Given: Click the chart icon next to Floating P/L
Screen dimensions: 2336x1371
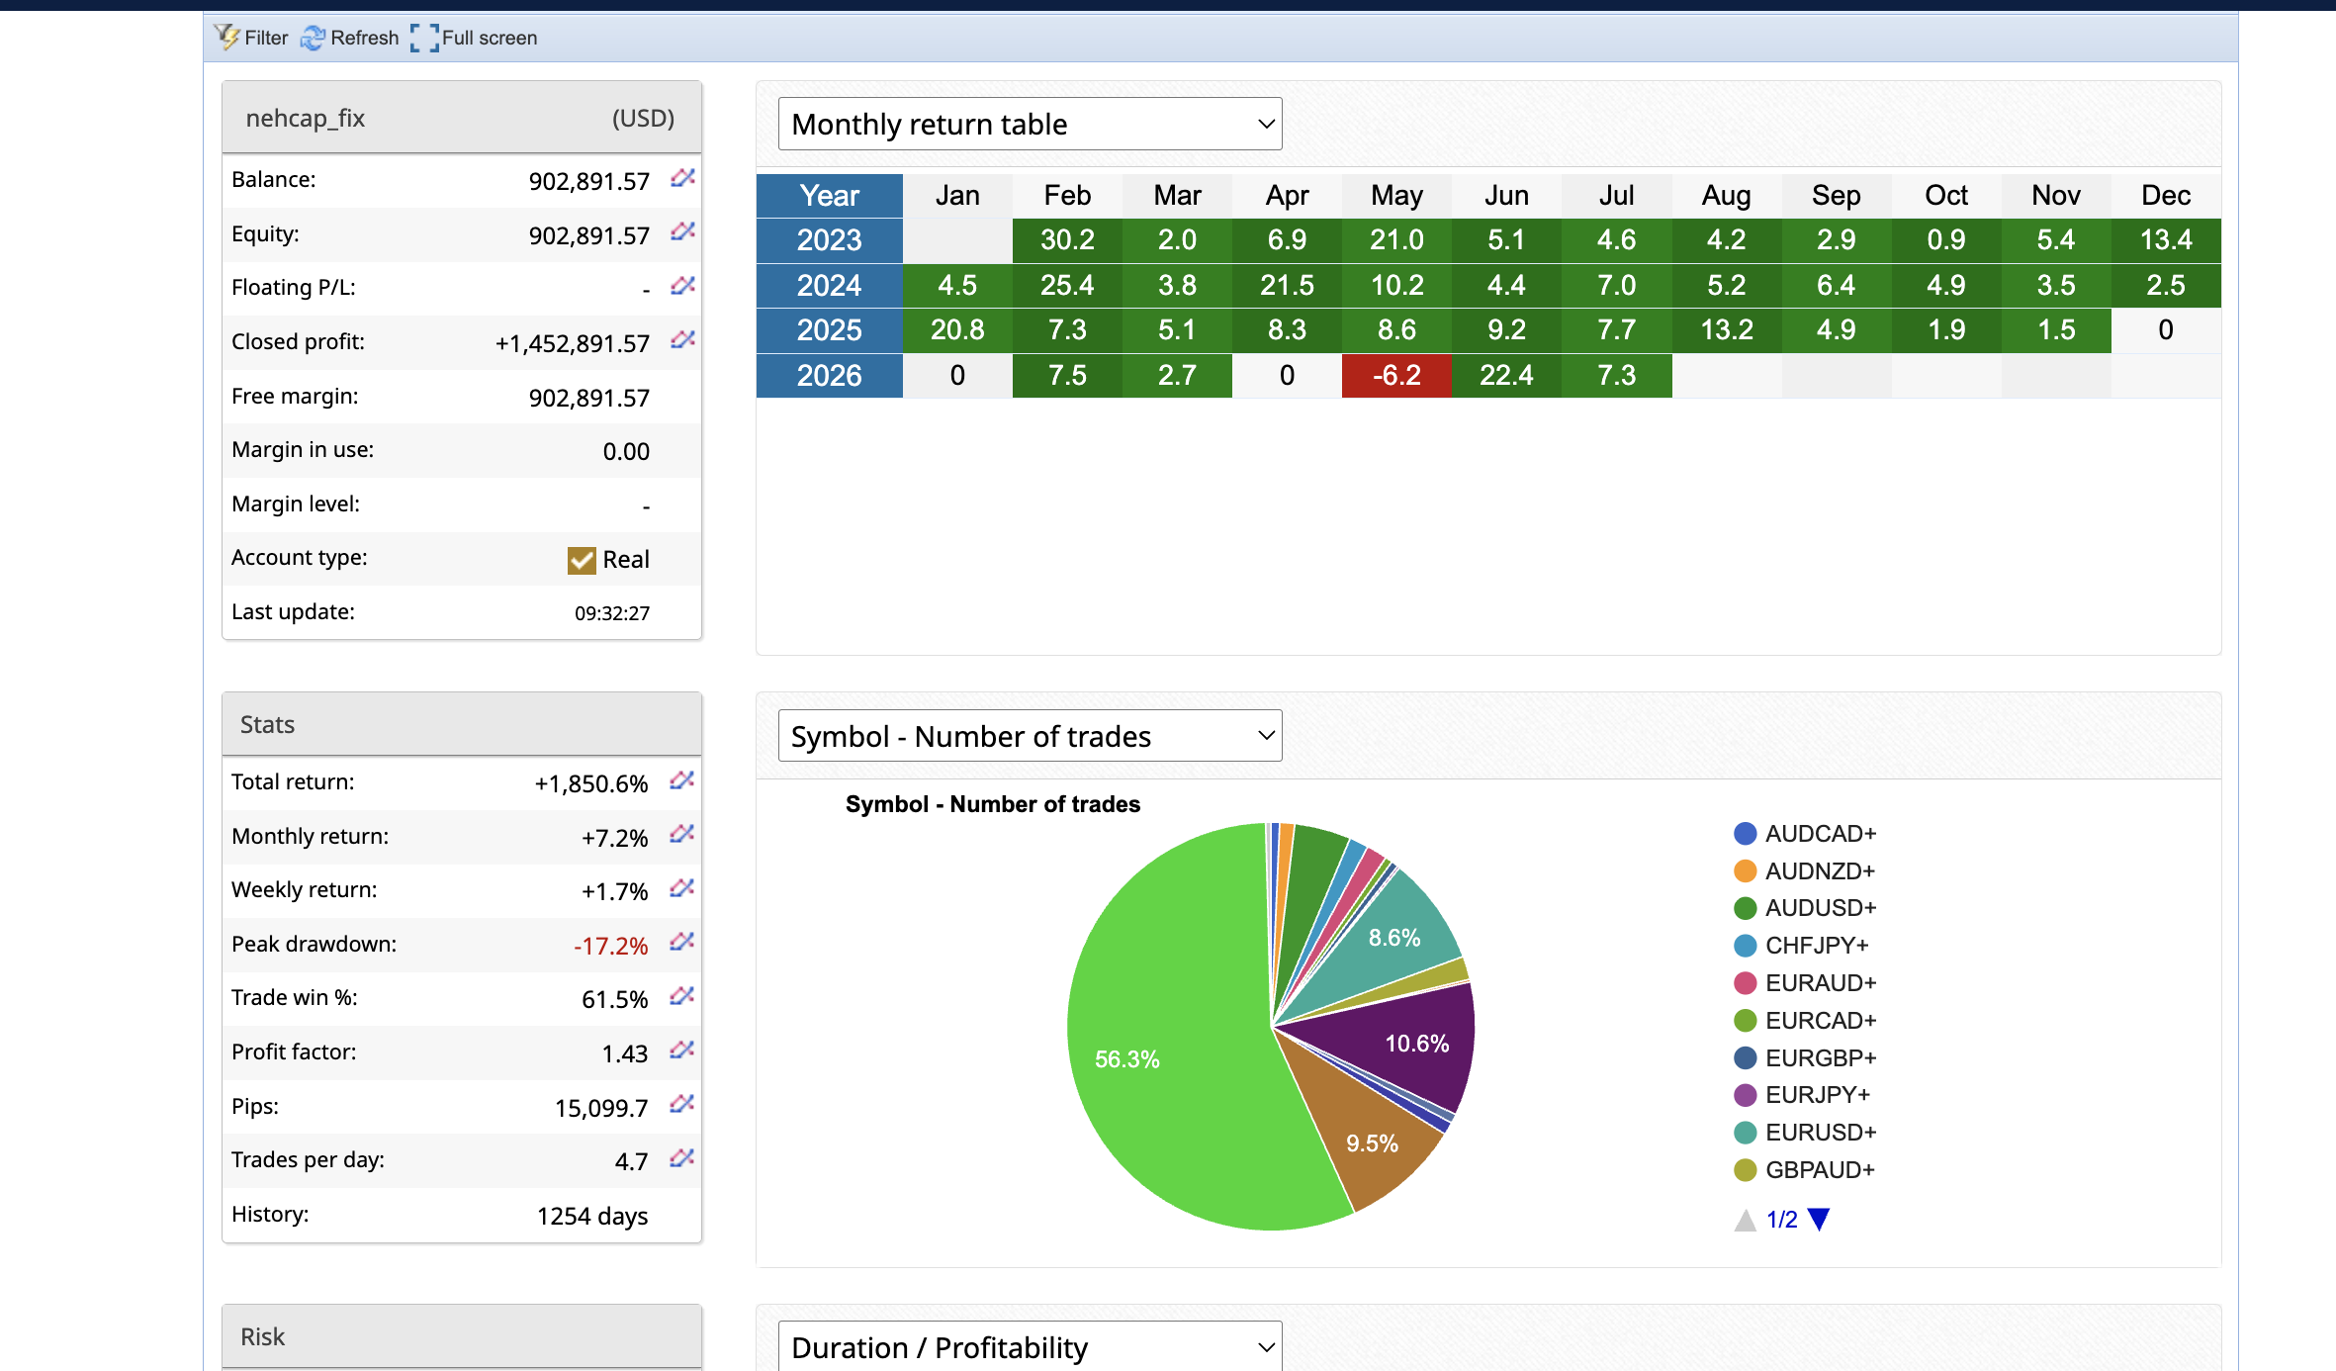Looking at the screenshot, I should point(682,286).
